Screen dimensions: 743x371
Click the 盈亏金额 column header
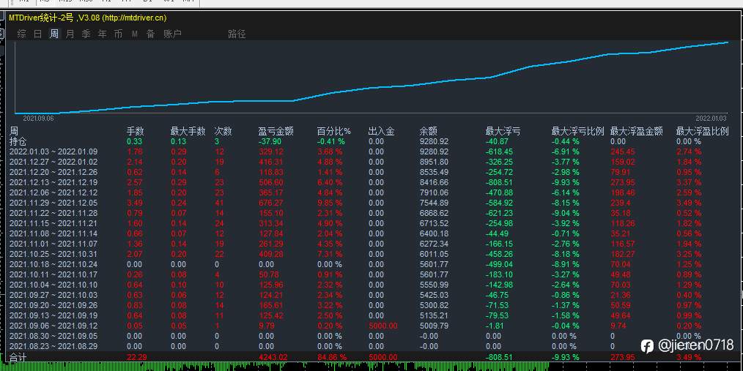(276, 131)
